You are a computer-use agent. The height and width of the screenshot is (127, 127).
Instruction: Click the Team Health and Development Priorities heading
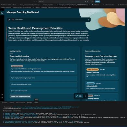(x=35, y=28)
